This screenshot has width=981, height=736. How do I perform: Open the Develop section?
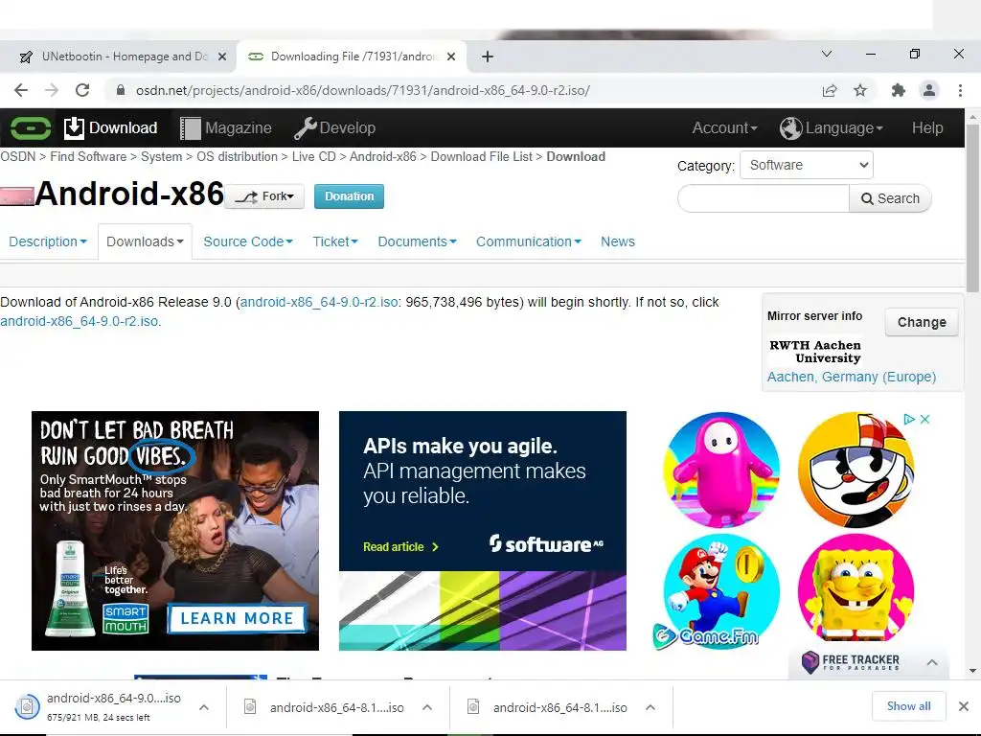click(x=334, y=127)
